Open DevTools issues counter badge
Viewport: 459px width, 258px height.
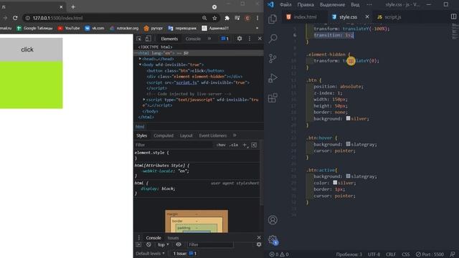224,38
